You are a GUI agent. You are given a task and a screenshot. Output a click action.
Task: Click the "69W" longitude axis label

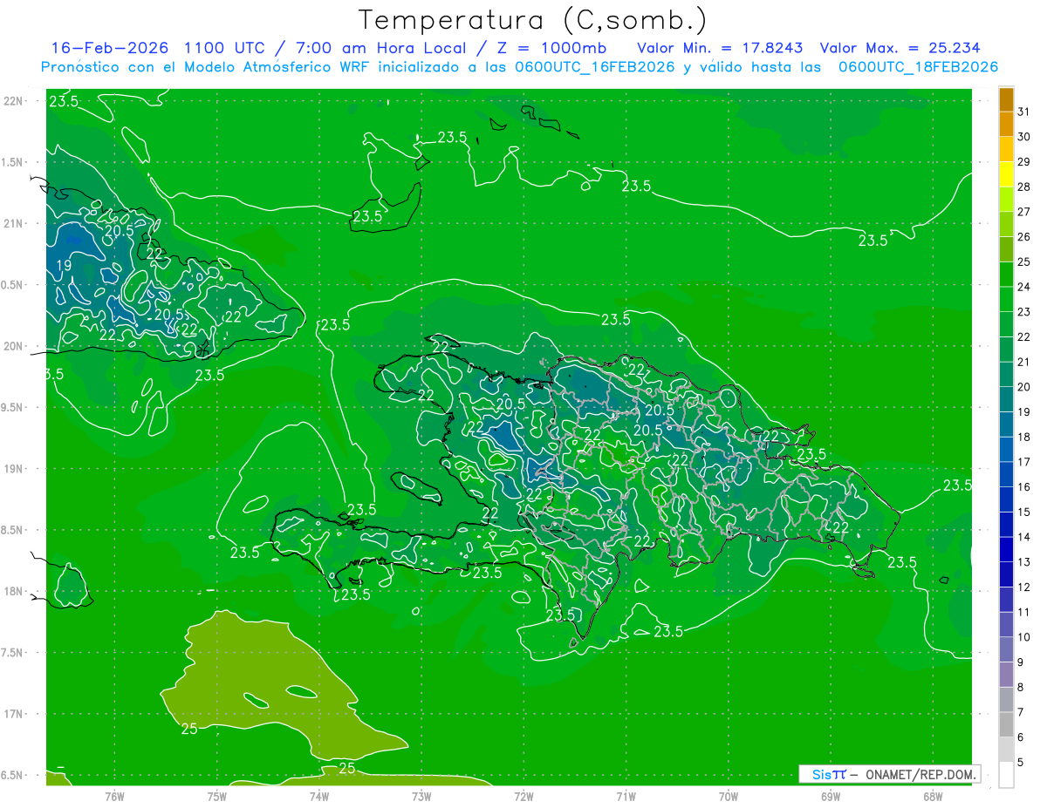coord(831,797)
